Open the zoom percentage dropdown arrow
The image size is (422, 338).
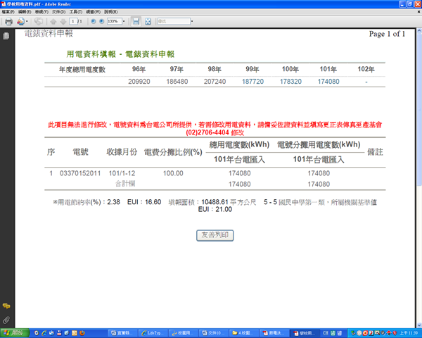124,21
